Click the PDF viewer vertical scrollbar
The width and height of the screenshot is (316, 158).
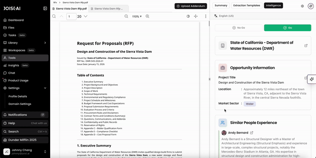209,24
